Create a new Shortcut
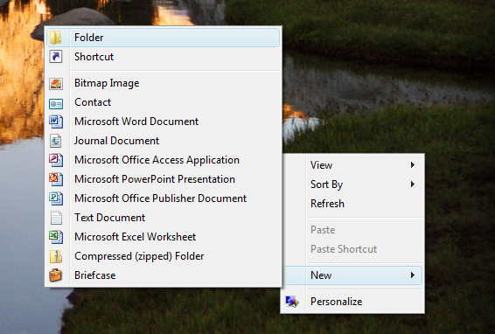The height and width of the screenshot is (334, 495). [163, 57]
